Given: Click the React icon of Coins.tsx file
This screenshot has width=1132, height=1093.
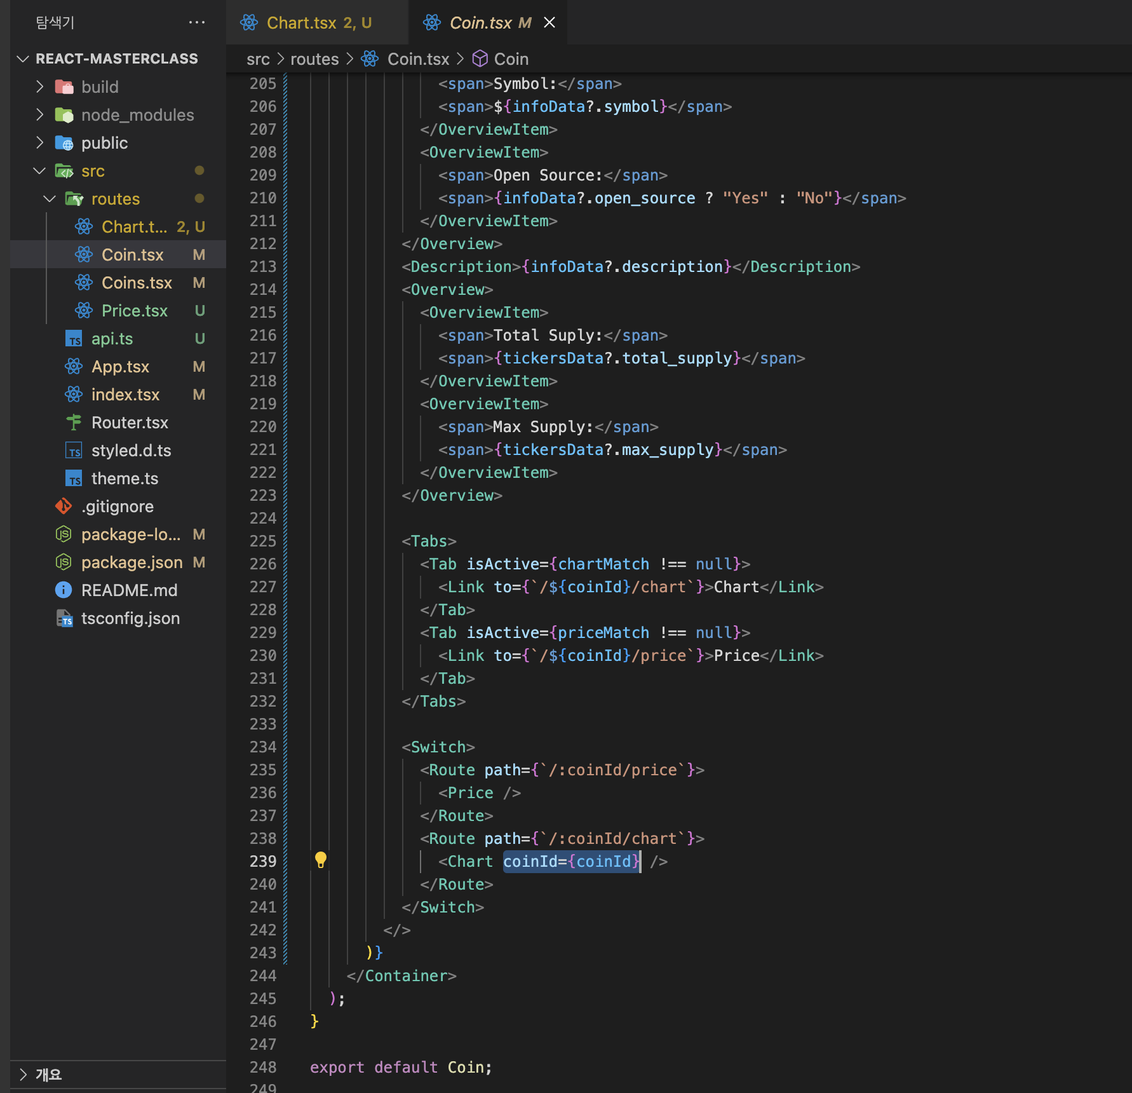Looking at the screenshot, I should 84,283.
